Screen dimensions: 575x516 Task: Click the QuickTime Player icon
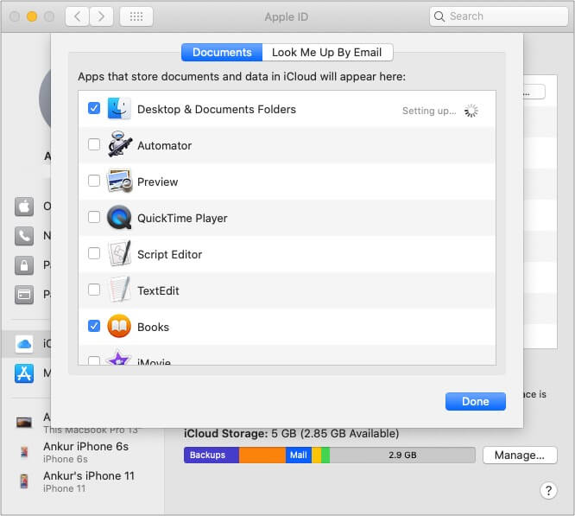[119, 217]
